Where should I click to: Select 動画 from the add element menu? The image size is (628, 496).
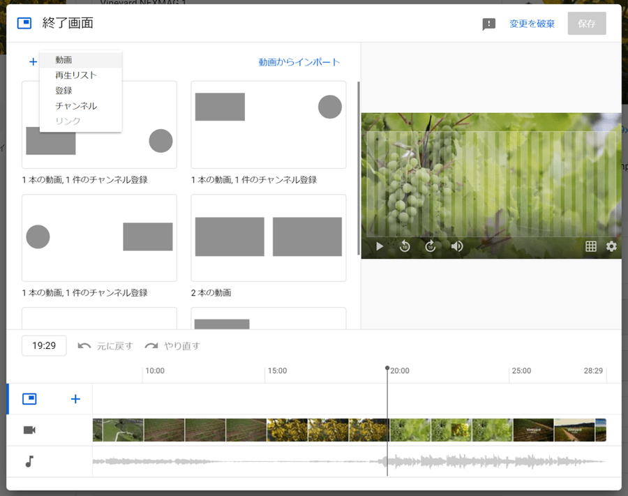(64, 60)
